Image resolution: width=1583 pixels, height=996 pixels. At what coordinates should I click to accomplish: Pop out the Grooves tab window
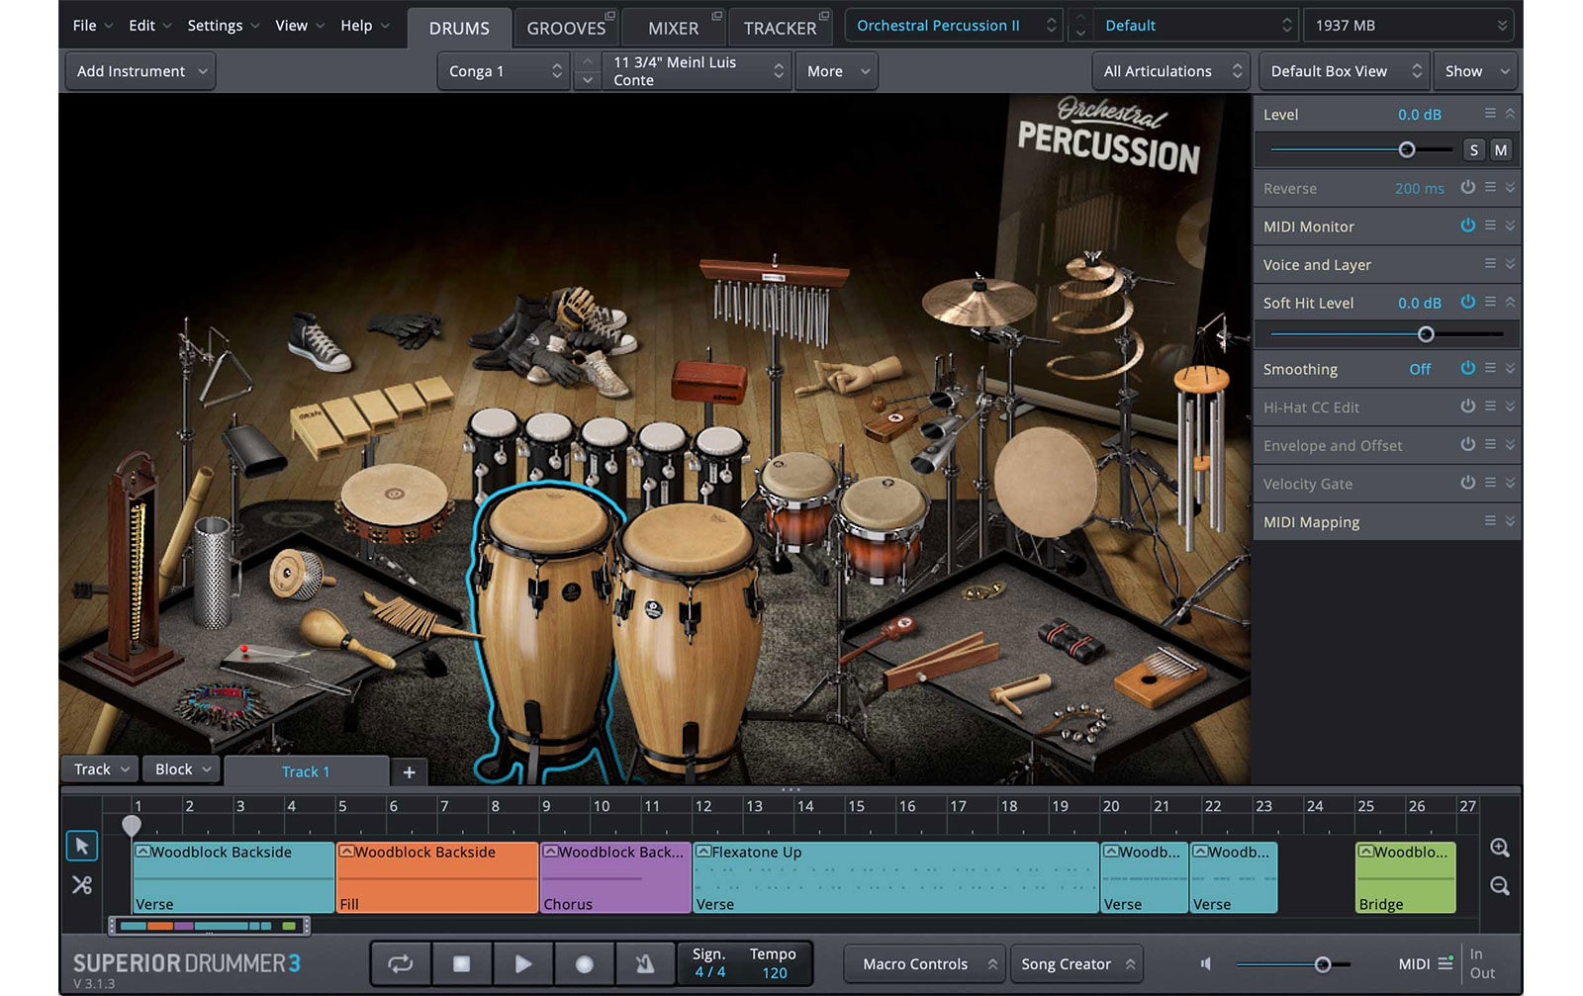click(610, 17)
